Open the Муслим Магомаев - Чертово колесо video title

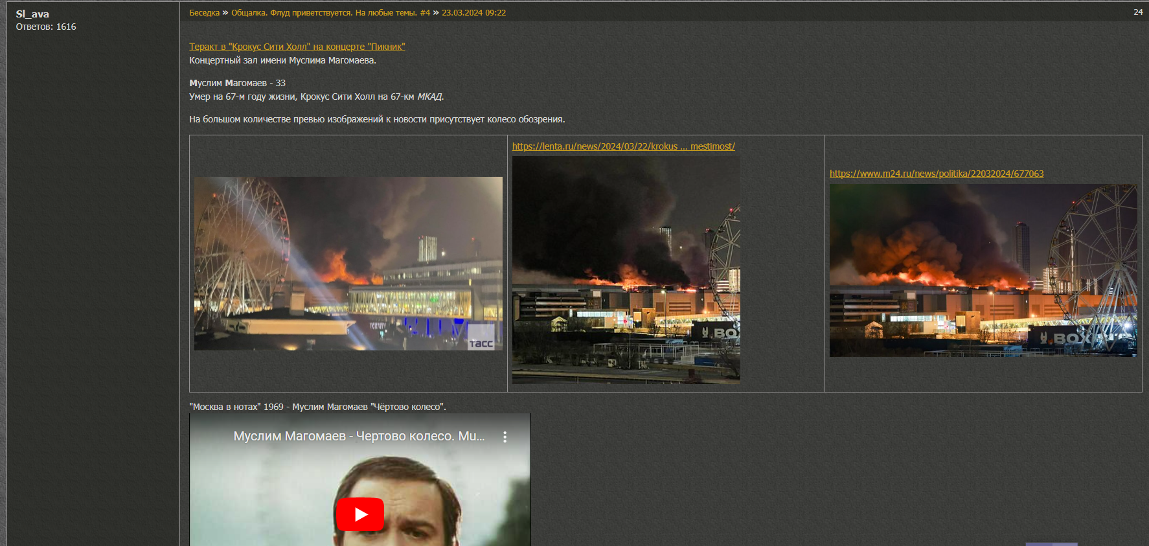click(x=359, y=437)
